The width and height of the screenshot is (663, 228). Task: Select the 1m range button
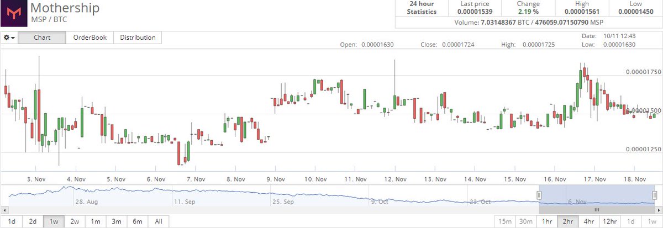pyautogui.click(x=96, y=221)
